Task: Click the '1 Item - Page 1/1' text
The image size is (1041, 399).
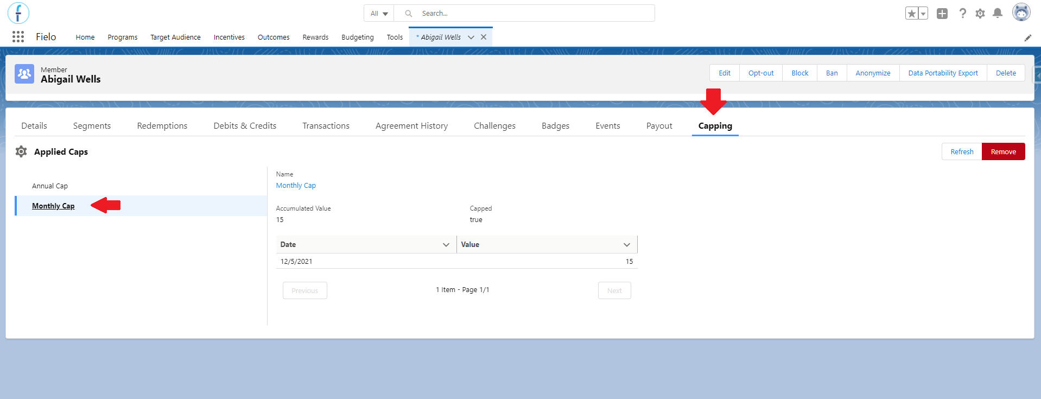Action: pyautogui.click(x=462, y=290)
